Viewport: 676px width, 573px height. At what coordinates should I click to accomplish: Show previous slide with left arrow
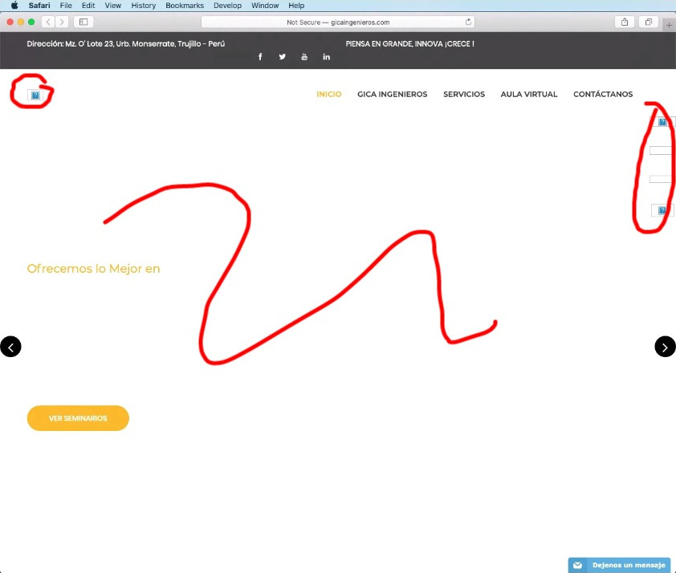click(x=10, y=347)
